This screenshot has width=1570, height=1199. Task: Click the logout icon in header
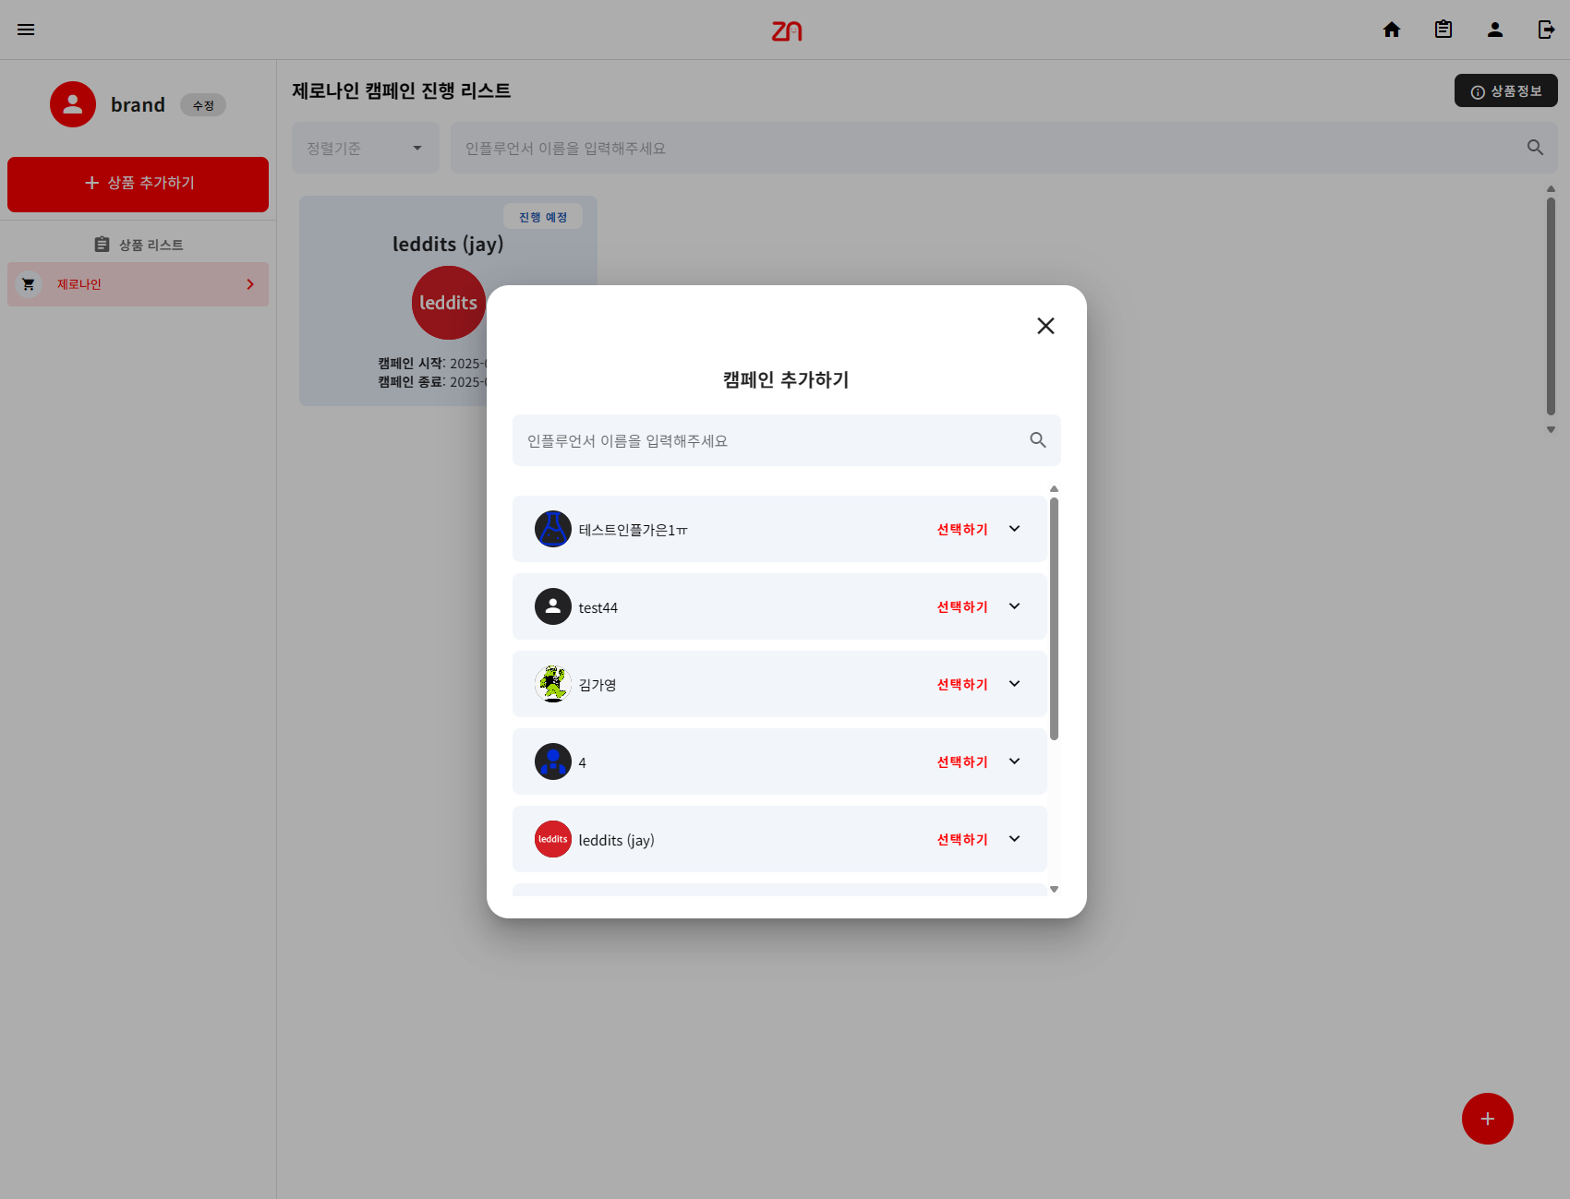click(x=1547, y=30)
